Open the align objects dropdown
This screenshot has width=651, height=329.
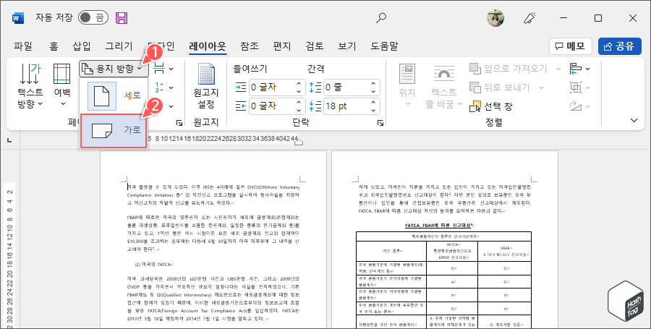coord(580,69)
